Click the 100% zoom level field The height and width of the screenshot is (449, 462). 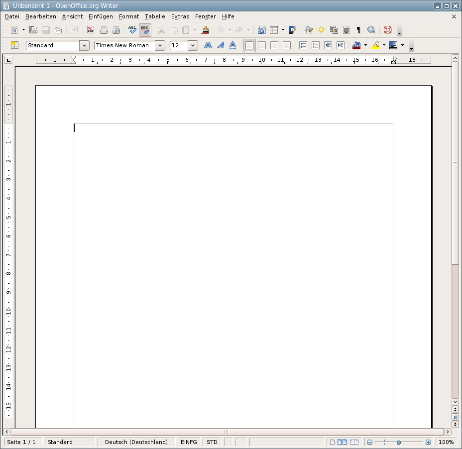[446, 442]
